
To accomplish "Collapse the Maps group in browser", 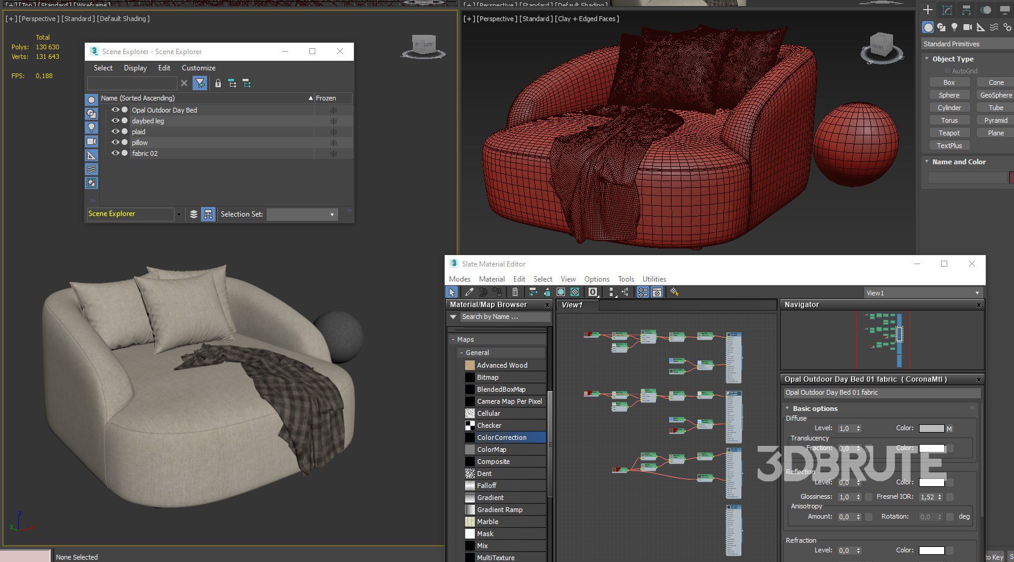I will tap(454, 339).
